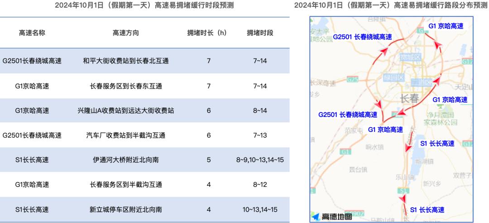Click G2501 长春绕城高速 map label above 范家屯
489x223 pixels.
point(347,115)
